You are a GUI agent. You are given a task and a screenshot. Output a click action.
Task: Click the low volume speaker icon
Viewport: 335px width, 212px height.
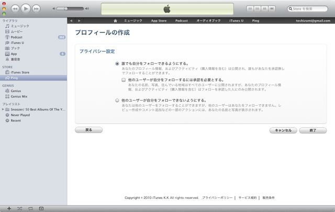pyautogui.click(x=54, y=9)
